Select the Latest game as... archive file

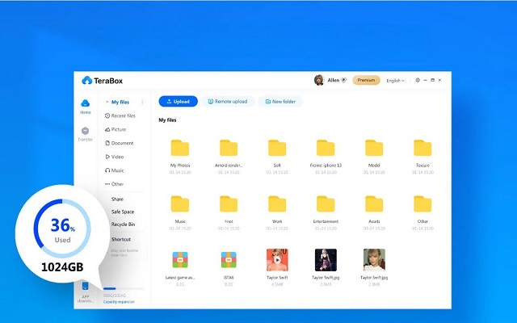(180, 260)
